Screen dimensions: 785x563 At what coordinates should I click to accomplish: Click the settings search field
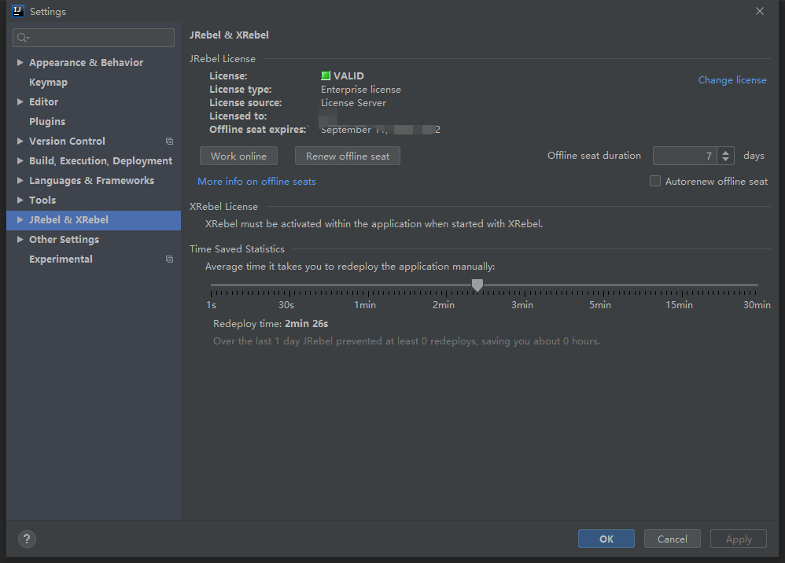[x=94, y=38]
